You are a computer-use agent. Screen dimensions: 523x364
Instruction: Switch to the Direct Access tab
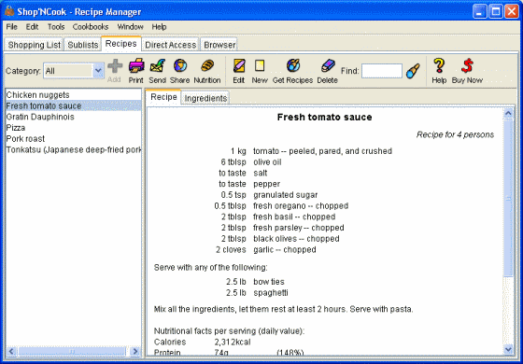pos(170,45)
